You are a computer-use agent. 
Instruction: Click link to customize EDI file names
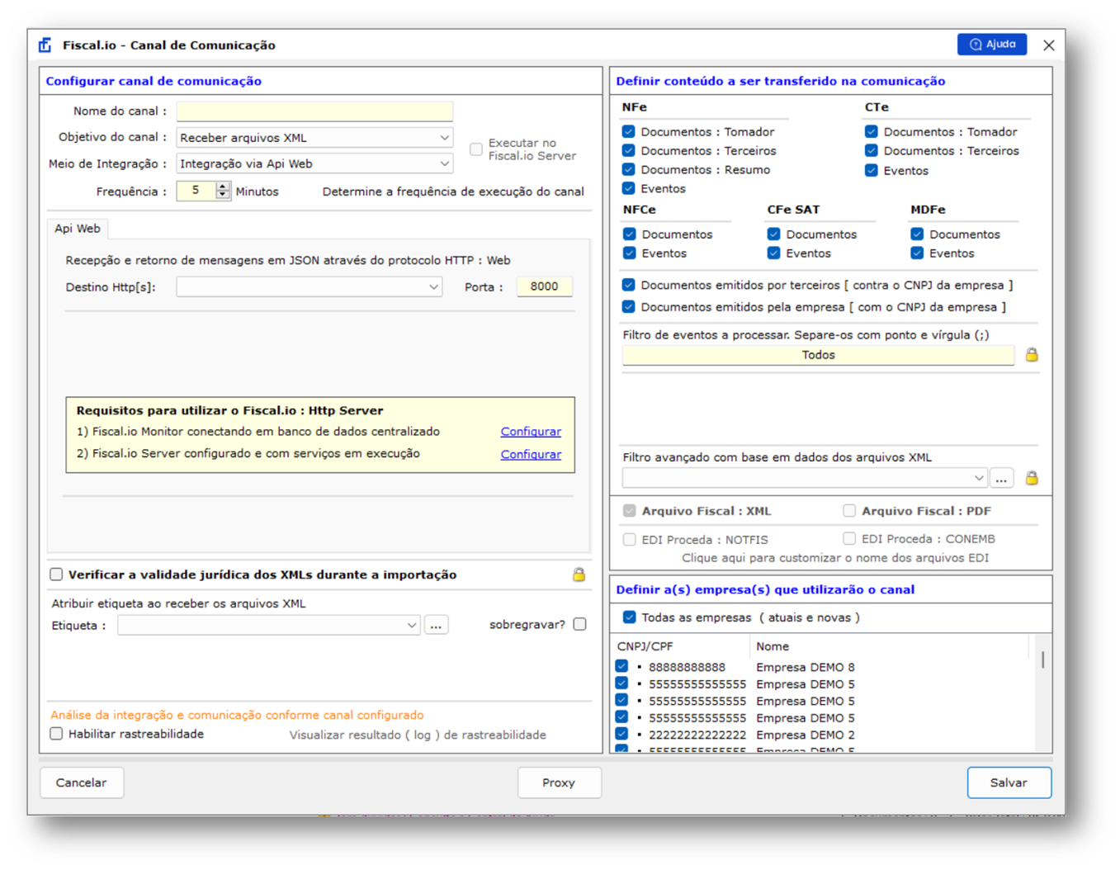pos(835,558)
